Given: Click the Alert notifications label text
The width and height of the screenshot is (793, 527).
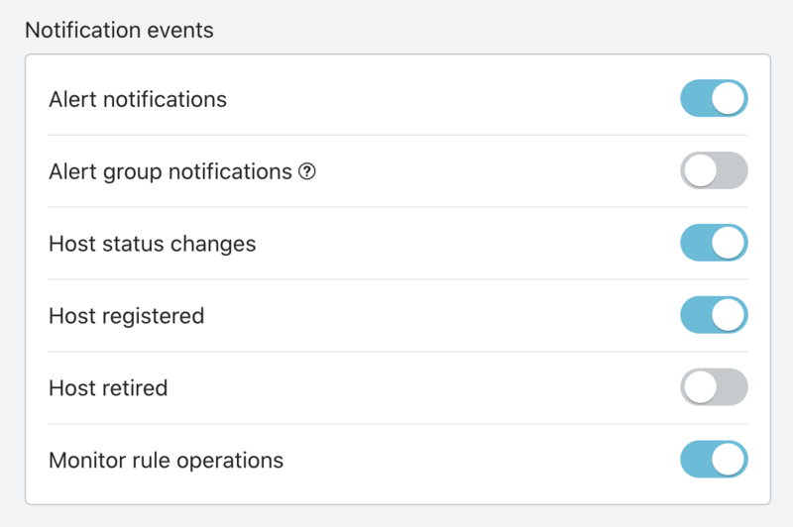Looking at the screenshot, I should pos(138,99).
